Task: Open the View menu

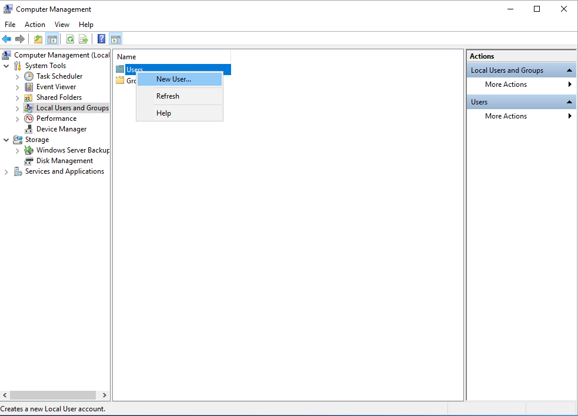Action: coord(62,24)
